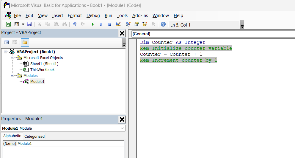Screen dimensions: 295x158
Task: Toggle Folders view in Project panel
Action: pyautogui.click(x=25, y=42)
